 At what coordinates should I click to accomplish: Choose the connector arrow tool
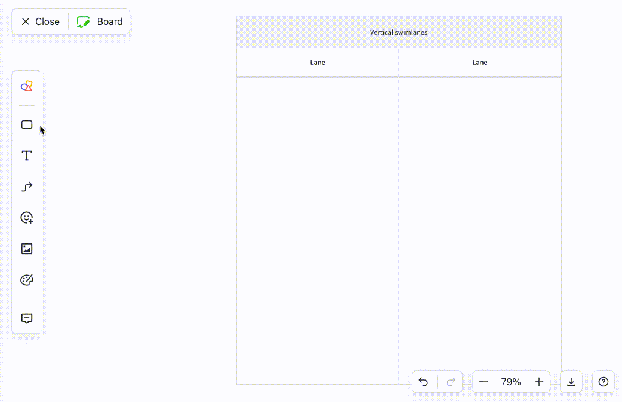[x=27, y=187]
